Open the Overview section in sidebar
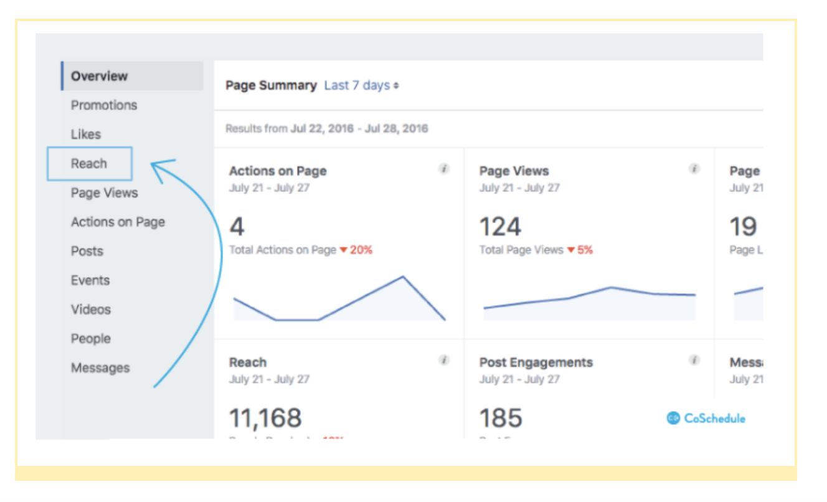Screen dimensions: 827x502 pyautogui.click(x=132, y=76)
